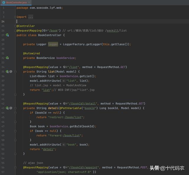The width and height of the screenshot is (189, 175).
Task: Close the BookController.java tab
Action: click(x=29, y=3)
